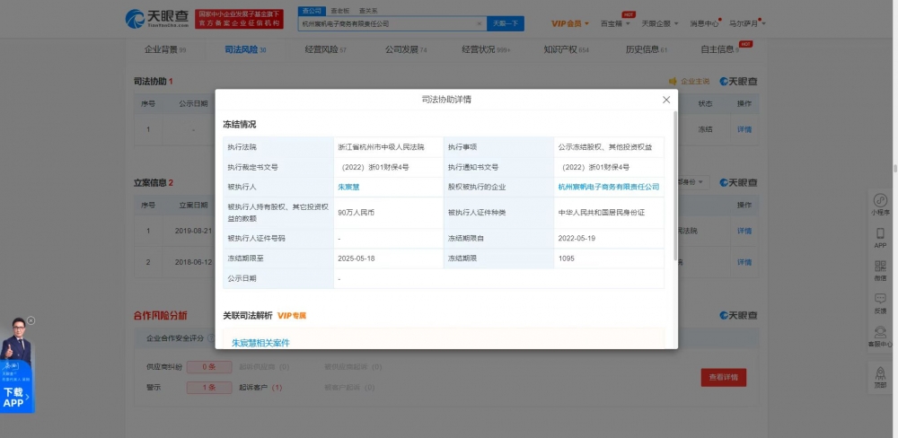Open the VIP会员 dropdown
The width and height of the screenshot is (898, 438).
coord(570,23)
